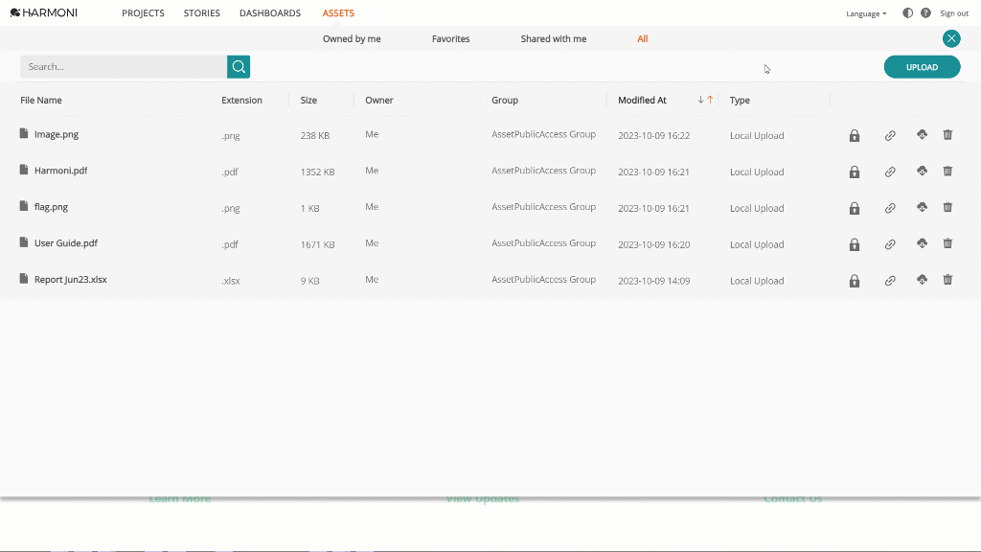
Task: Open the Language dropdown
Action: (x=866, y=13)
